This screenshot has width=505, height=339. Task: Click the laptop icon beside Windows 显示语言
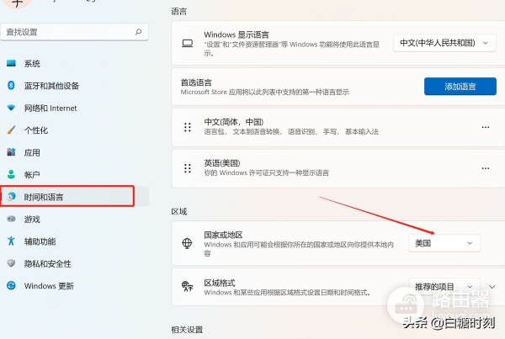(188, 44)
